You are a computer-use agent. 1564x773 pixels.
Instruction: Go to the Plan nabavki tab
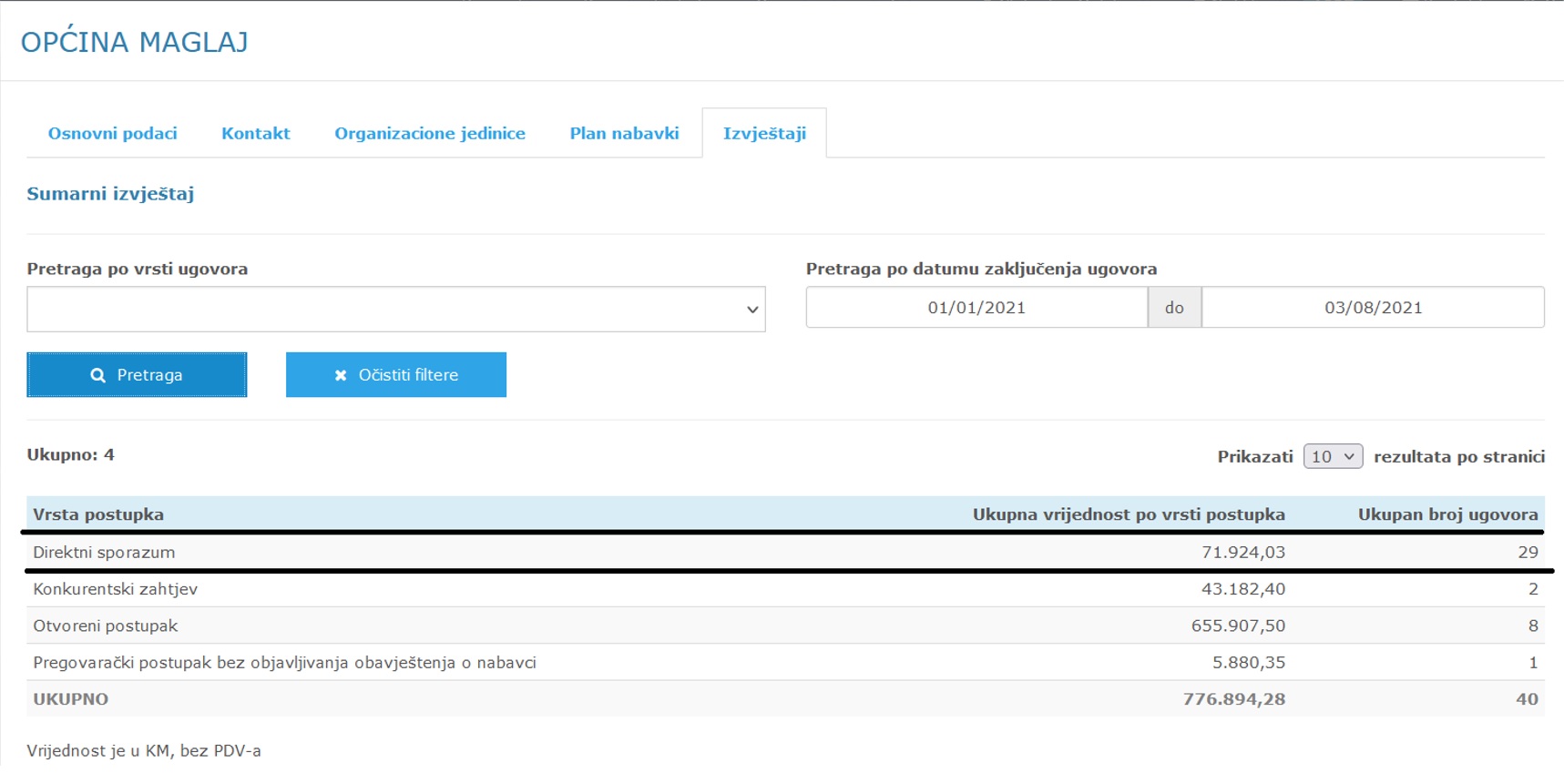624,134
